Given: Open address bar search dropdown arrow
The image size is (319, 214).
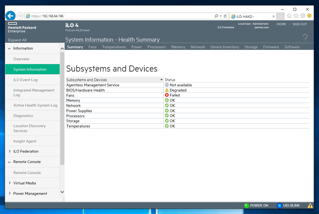Looking at the screenshot, I should tap(221, 16).
